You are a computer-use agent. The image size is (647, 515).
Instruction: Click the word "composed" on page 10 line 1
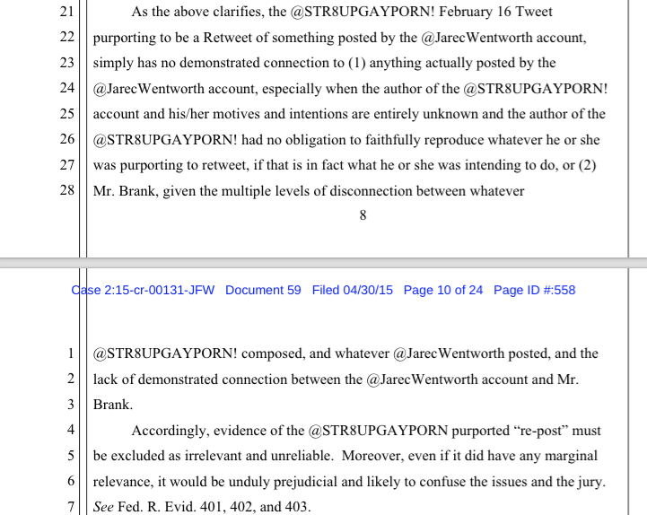click(273, 354)
